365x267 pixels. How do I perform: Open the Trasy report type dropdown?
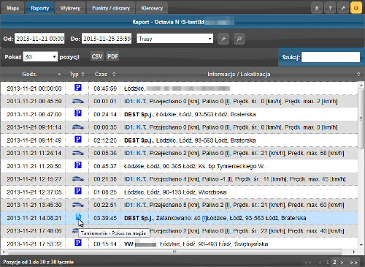[175, 39]
